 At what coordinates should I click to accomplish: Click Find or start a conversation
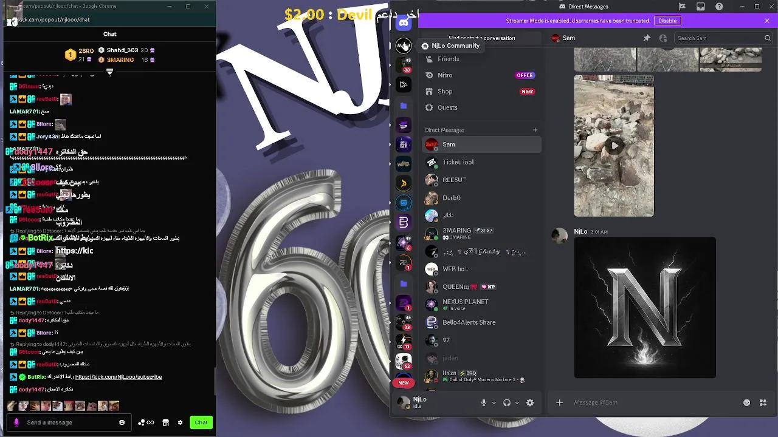[481, 38]
